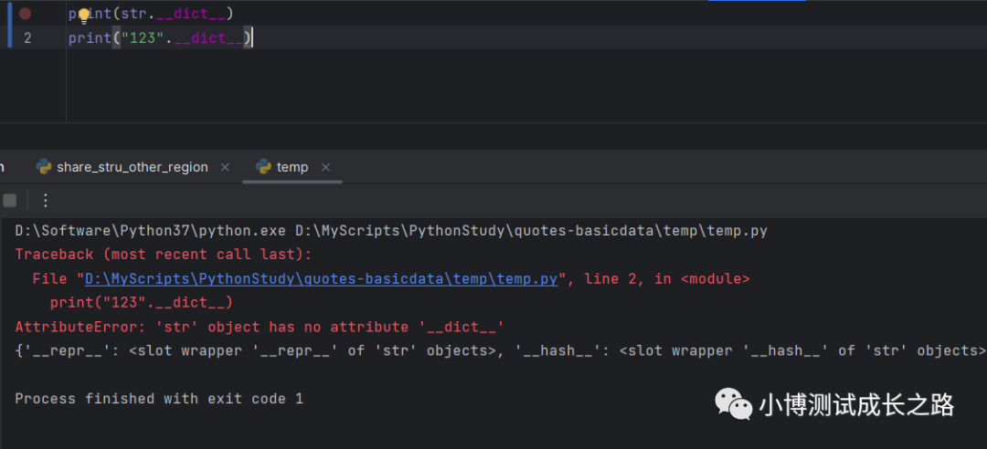This screenshot has height=449, width=987.
Task: Click the Python icon on the share_stru_other_region tab
Action: coord(43,167)
